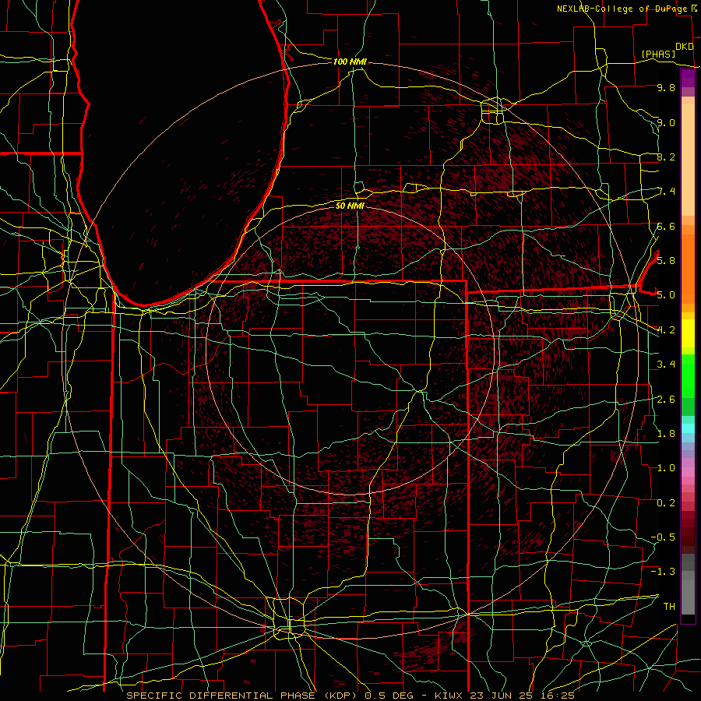
Task: Click the NEXLAB logo glyph after DuPage
Action: [x=694, y=9]
